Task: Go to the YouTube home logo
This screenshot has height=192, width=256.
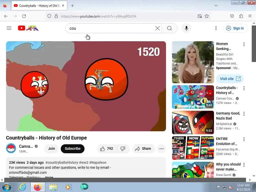Action: click(x=28, y=28)
